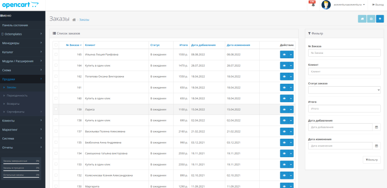The height and width of the screenshot is (188, 387).
Task: Check the box for order 159
Action: (56, 109)
